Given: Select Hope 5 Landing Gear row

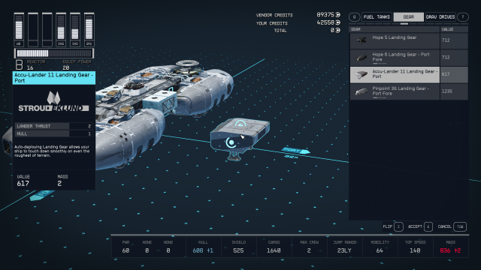Looking at the screenshot, I should pos(409,40).
